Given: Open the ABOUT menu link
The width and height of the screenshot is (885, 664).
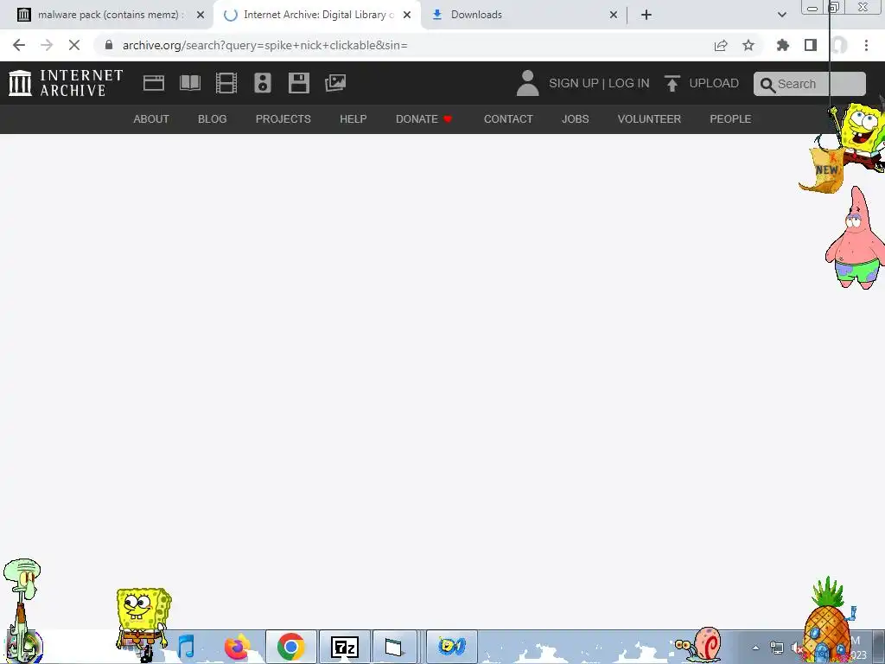Looking at the screenshot, I should pyautogui.click(x=151, y=119).
